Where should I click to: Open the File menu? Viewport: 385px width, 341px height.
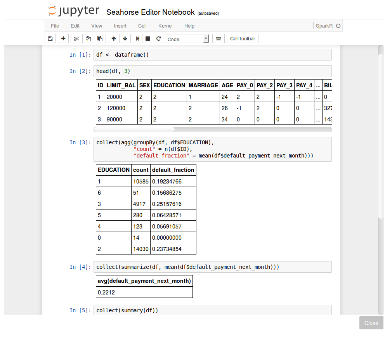coord(55,26)
